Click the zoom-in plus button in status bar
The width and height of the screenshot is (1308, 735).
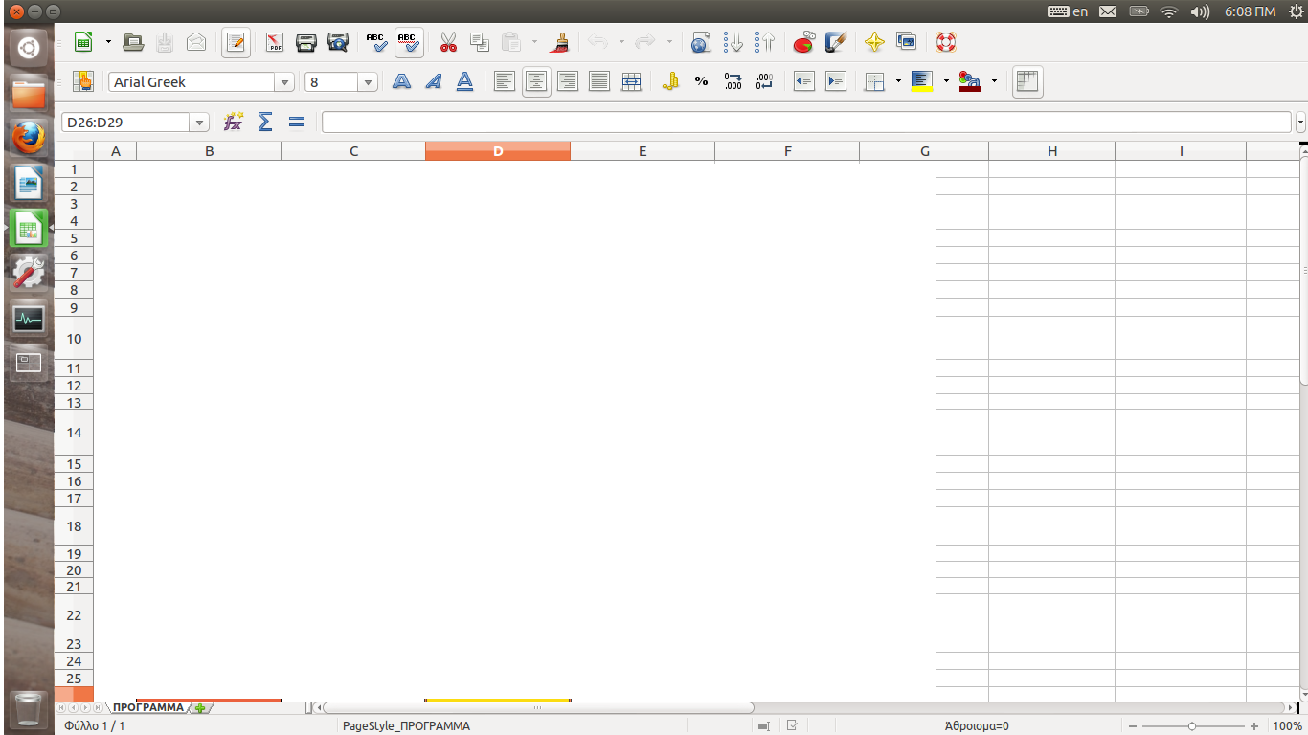point(1254,726)
